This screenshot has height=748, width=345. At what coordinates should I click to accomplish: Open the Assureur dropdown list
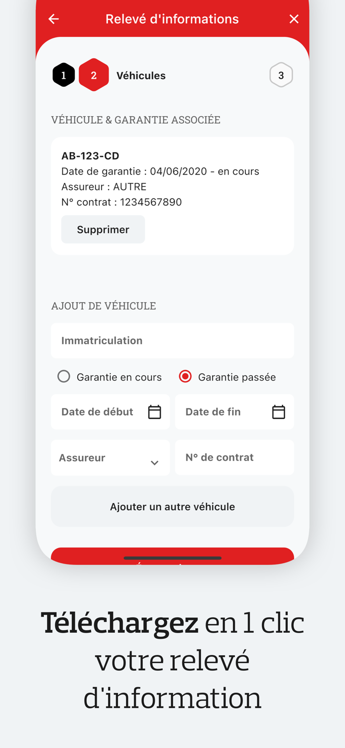111,458
